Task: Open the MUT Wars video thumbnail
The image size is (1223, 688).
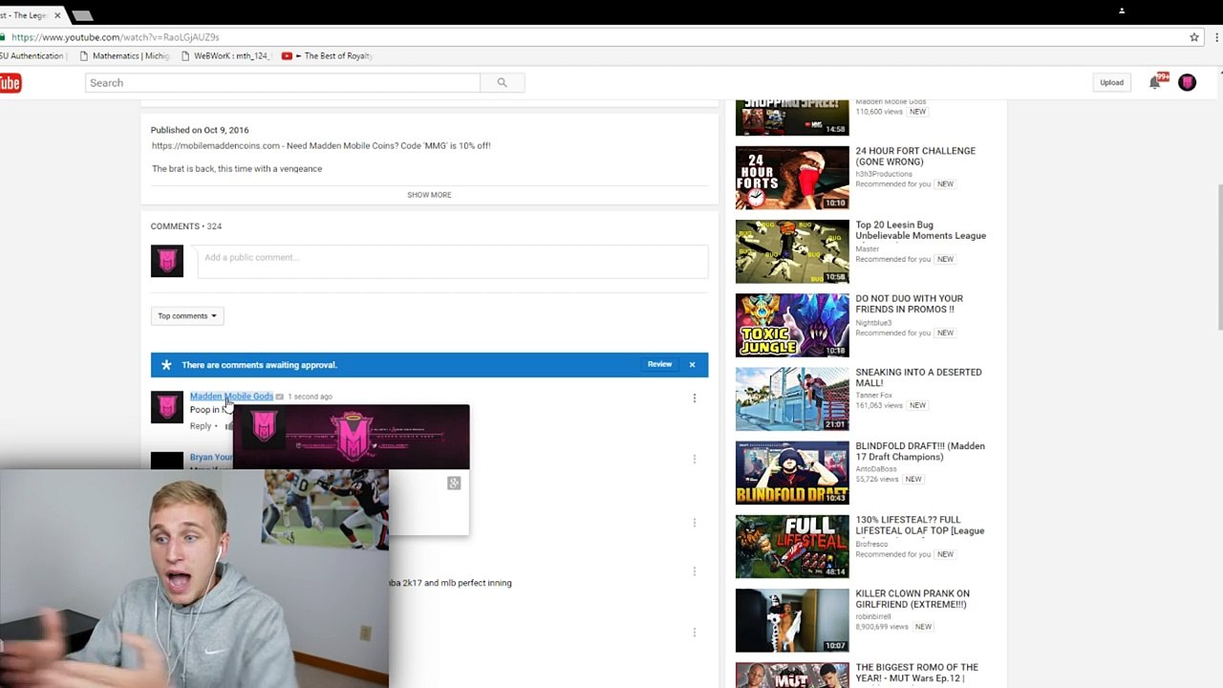Action: coord(792,675)
